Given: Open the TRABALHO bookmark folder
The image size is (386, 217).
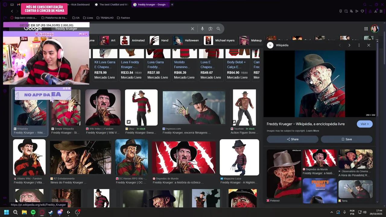Looking at the screenshot, I should (x=105, y=18).
